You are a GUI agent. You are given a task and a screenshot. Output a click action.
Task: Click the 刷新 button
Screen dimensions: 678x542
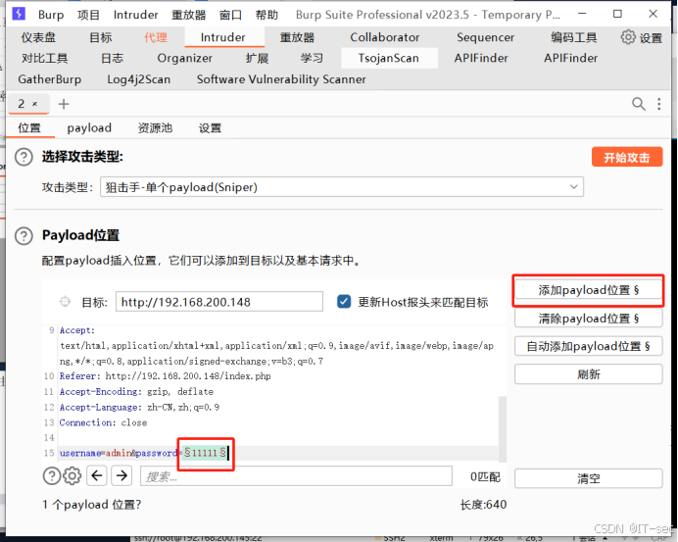click(588, 374)
